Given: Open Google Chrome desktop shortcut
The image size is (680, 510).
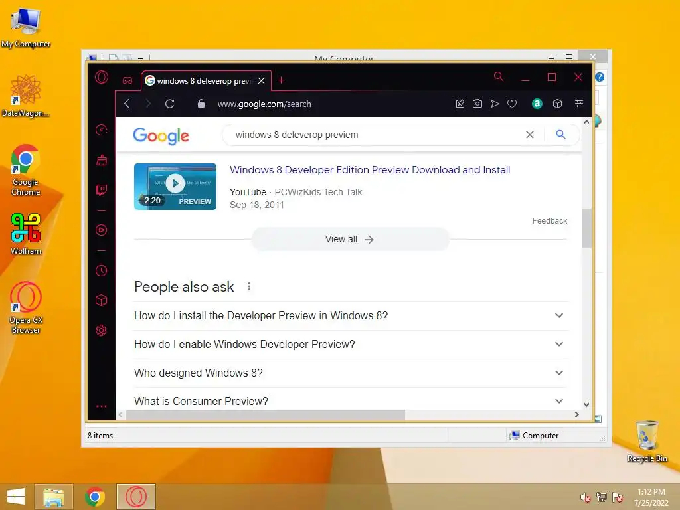Looking at the screenshot, I should coord(26,170).
